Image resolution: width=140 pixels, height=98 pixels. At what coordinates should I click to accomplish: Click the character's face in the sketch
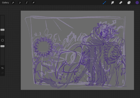tap(104, 33)
